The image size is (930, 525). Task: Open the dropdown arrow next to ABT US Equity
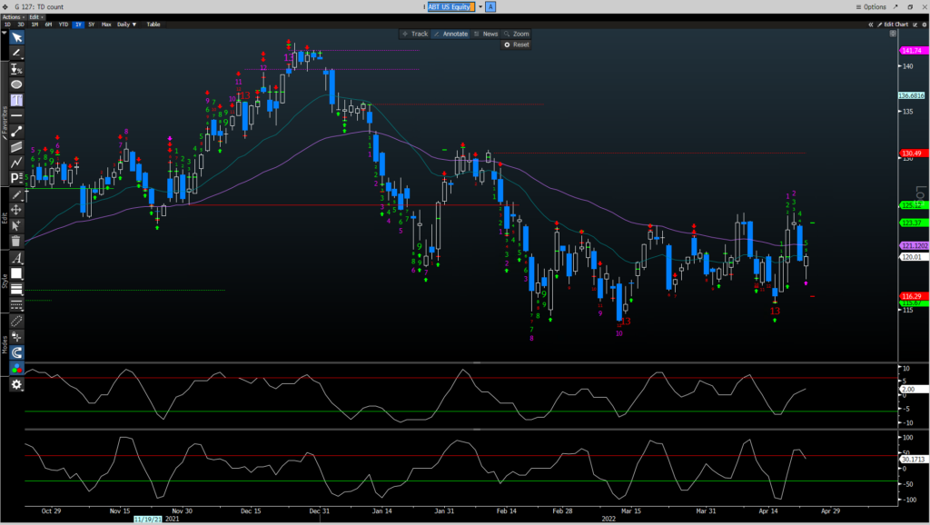480,6
